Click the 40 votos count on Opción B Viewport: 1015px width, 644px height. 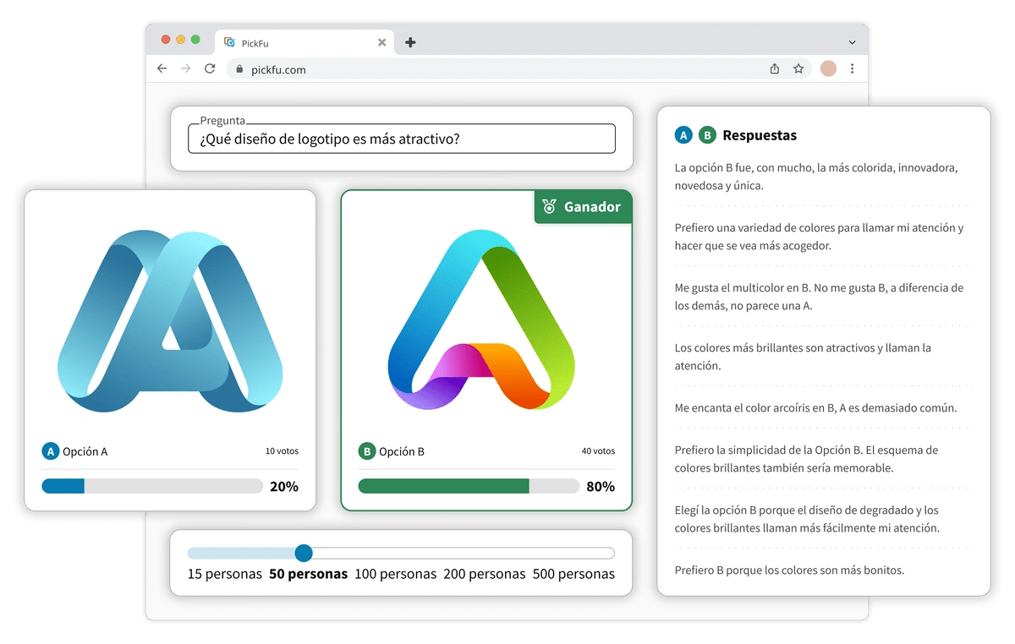(x=598, y=450)
